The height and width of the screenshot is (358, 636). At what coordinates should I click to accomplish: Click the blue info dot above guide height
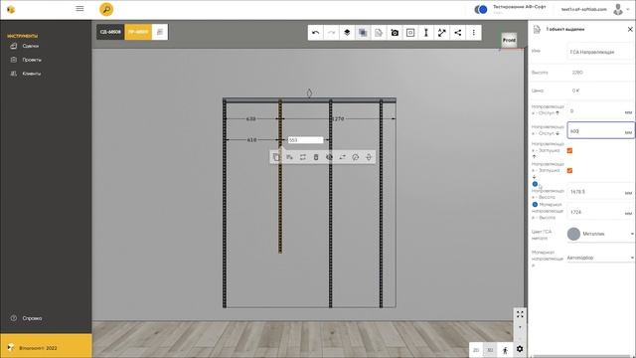point(535,184)
